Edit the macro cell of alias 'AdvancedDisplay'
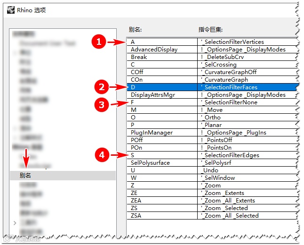The height and width of the screenshot is (245, 304). (247, 50)
